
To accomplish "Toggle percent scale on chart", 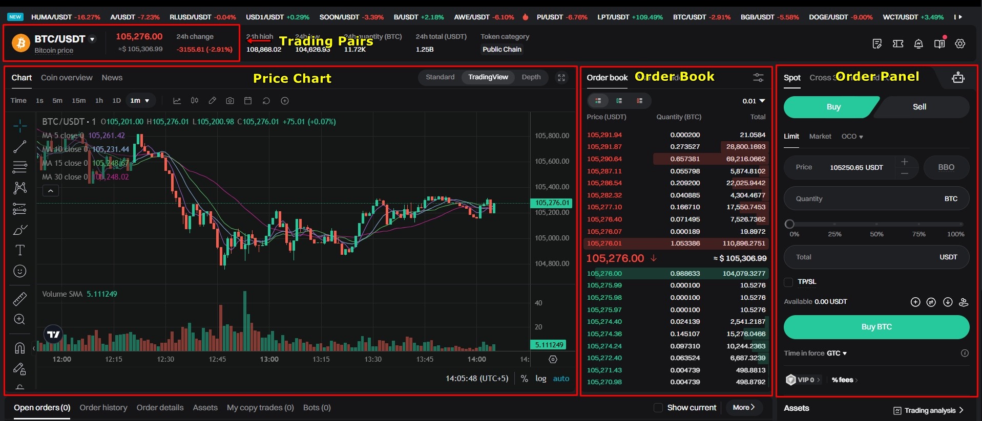I will [x=524, y=379].
